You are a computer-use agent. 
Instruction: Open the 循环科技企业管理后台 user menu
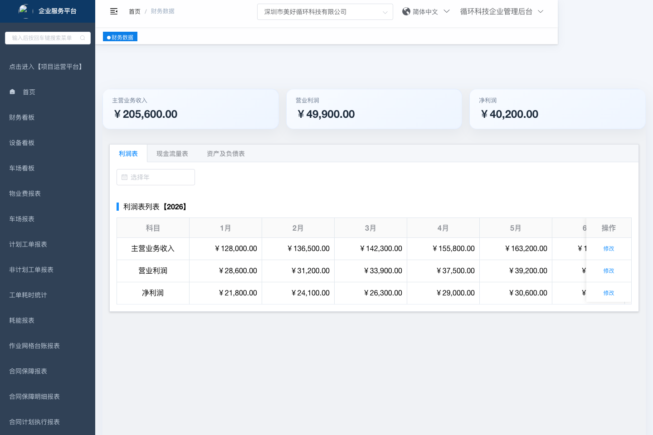501,12
